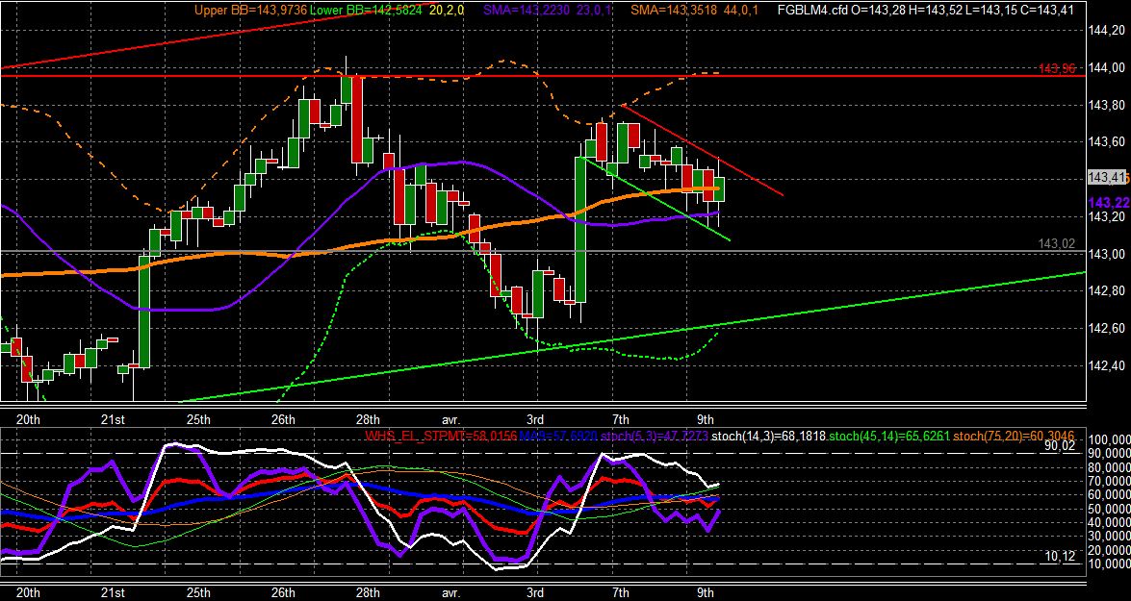
Task: Select the short red descending trendline near 7th
Action: click(702, 150)
